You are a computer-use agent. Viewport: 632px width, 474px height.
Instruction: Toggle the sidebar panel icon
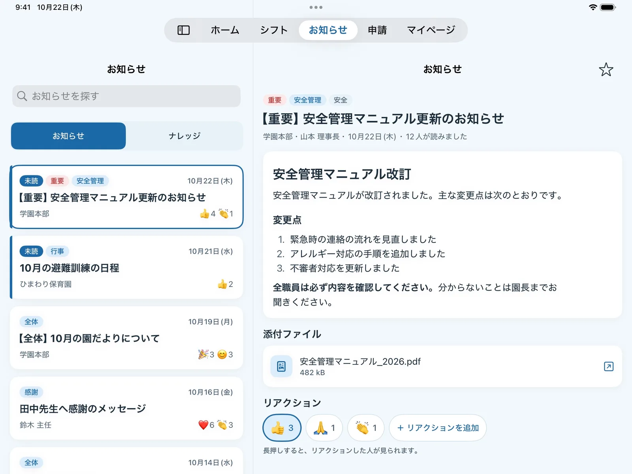184,30
